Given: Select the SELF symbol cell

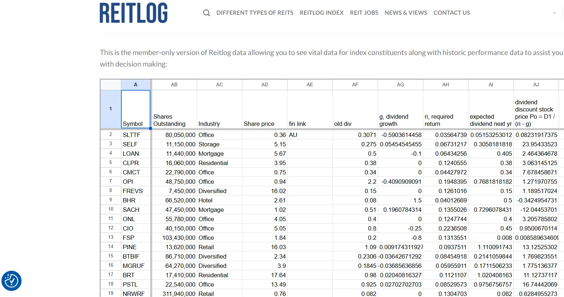Looking at the screenshot, I should click(x=136, y=144).
